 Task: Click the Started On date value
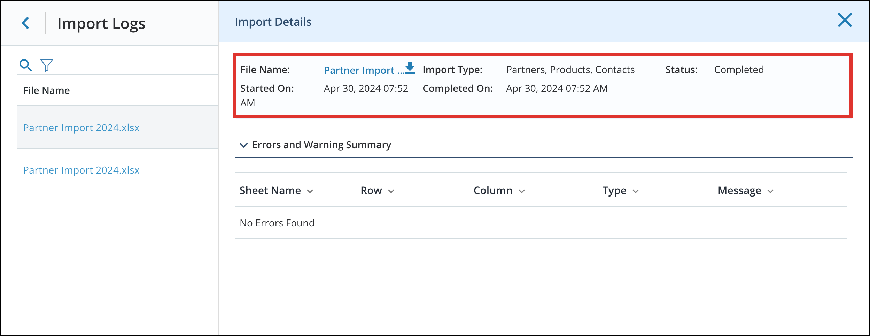click(366, 88)
